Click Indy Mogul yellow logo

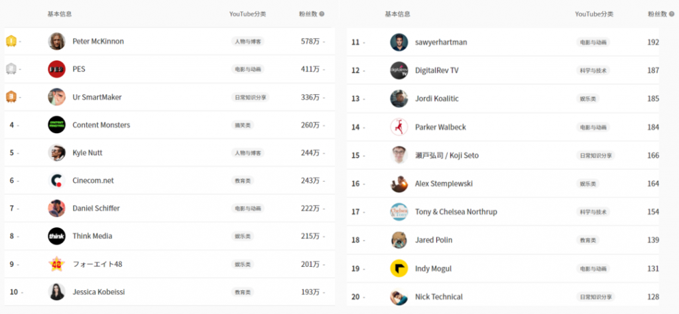pyautogui.click(x=399, y=268)
